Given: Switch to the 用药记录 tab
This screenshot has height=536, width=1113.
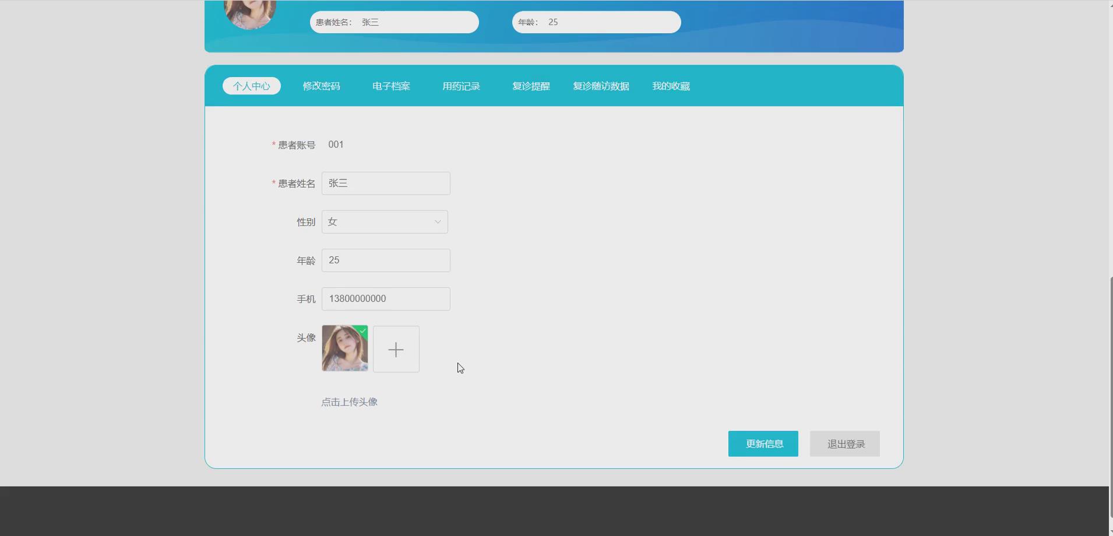Looking at the screenshot, I should [x=461, y=86].
